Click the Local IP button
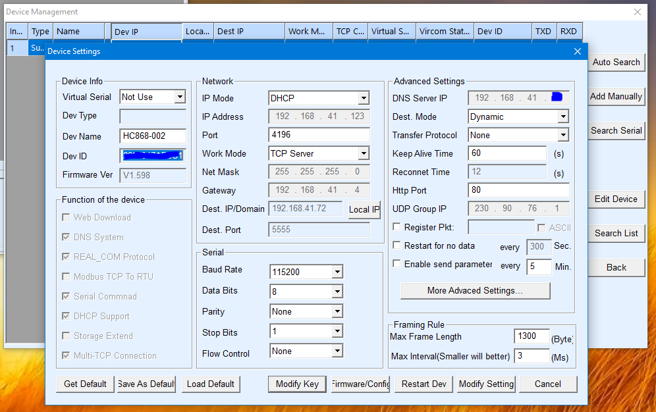 click(364, 210)
